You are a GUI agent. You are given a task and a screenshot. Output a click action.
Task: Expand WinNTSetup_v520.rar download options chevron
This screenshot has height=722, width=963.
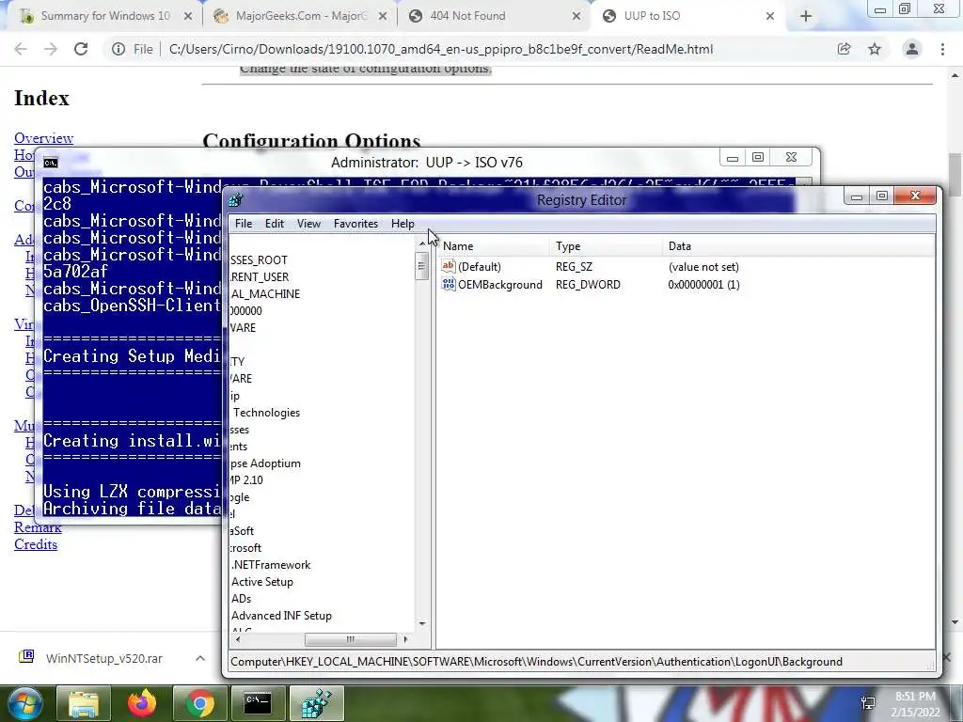point(200,658)
